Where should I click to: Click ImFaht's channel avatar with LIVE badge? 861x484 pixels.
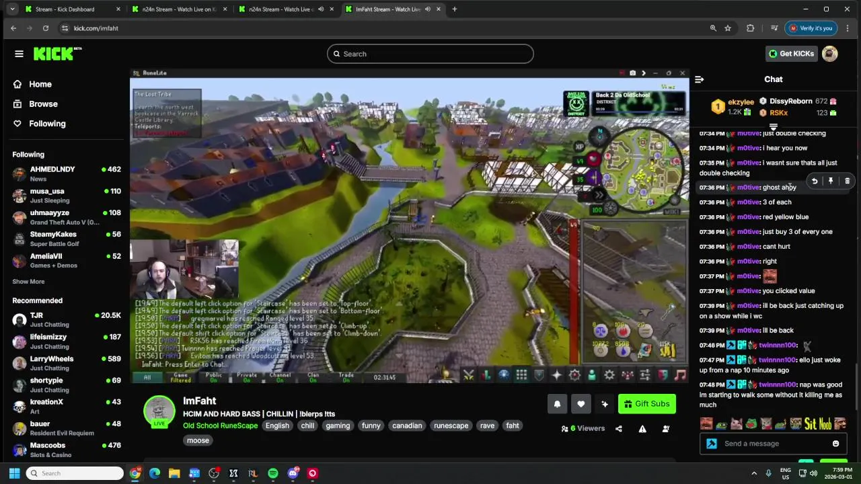(x=159, y=411)
